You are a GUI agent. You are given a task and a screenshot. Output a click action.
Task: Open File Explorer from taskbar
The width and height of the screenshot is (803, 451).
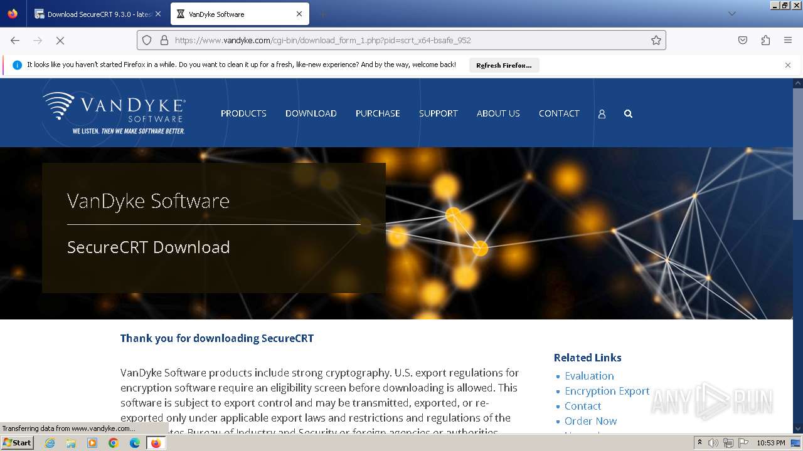(71, 443)
